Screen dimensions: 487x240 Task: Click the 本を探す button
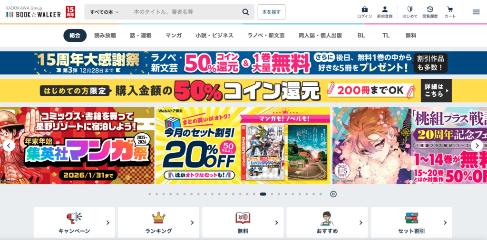[272, 12]
